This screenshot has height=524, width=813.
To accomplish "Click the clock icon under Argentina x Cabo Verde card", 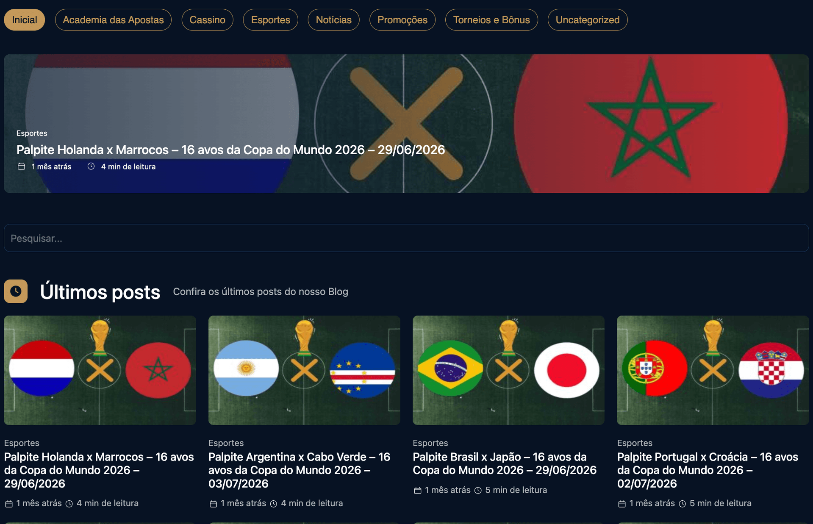I will [x=274, y=504].
